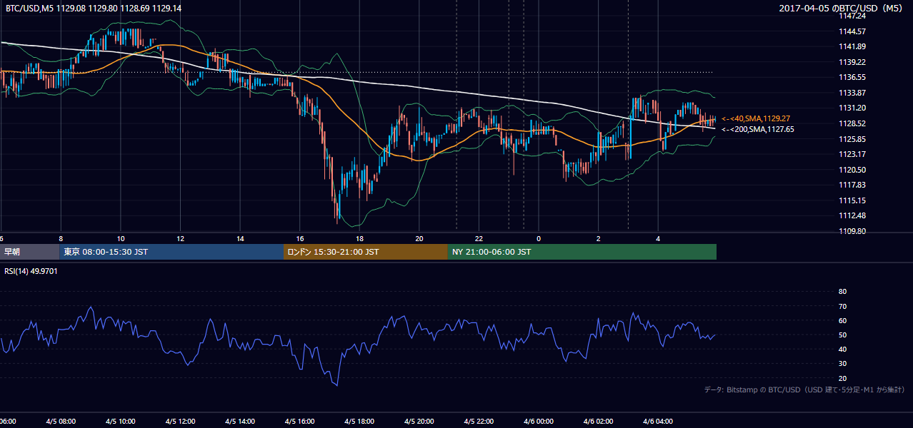The height and width of the screenshot is (428, 913).
Task: Click the 4/5 18:00 bottom time label
Action: 360,422
